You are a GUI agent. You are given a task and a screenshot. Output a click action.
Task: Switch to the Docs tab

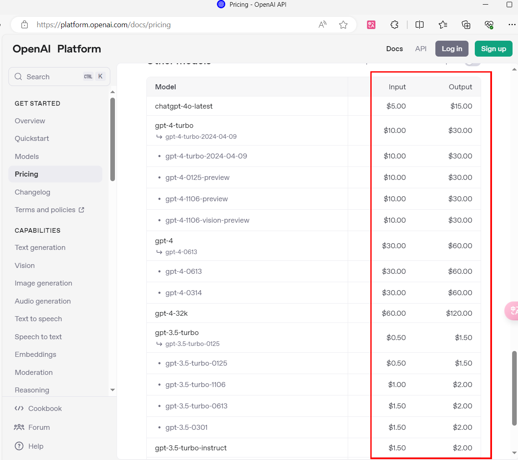coord(394,49)
